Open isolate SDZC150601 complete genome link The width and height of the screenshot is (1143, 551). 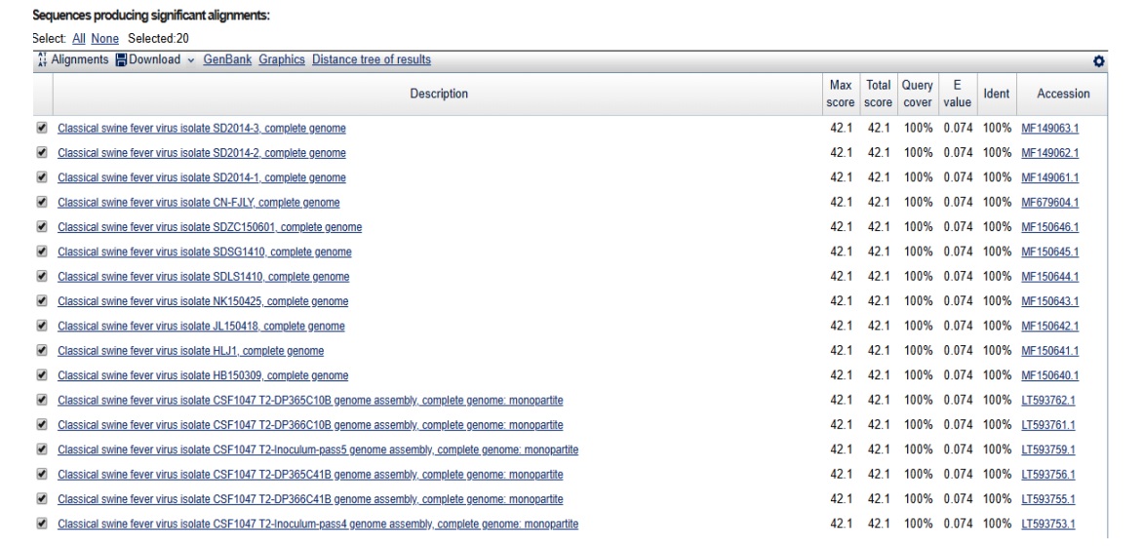pyautogui.click(x=210, y=227)
